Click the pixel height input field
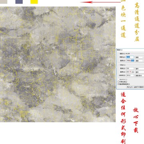Screen dimensions: 144x144 coord(130,60)
